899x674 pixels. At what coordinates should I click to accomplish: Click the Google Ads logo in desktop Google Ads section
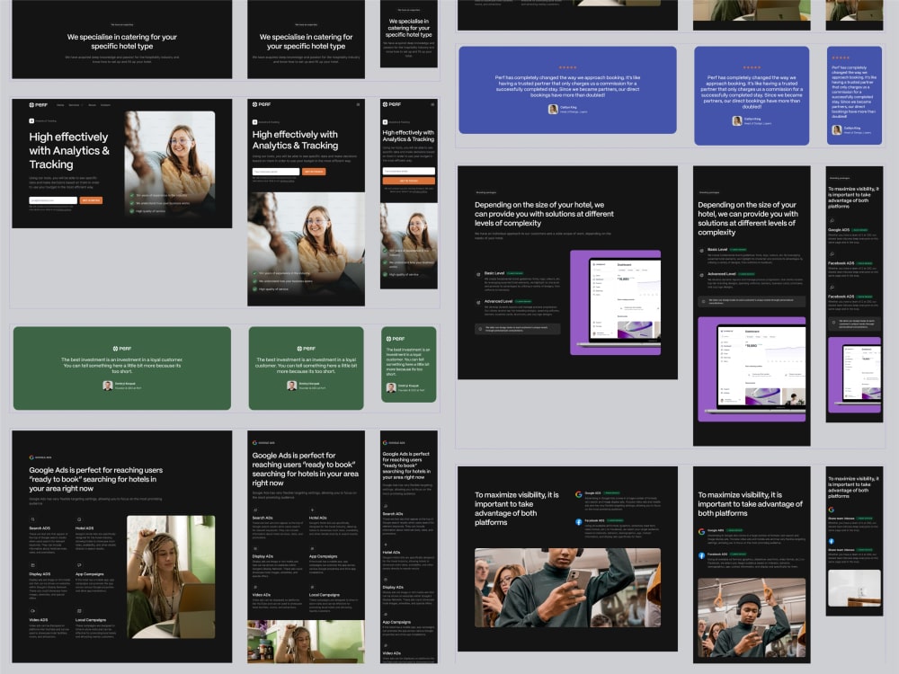31,457
